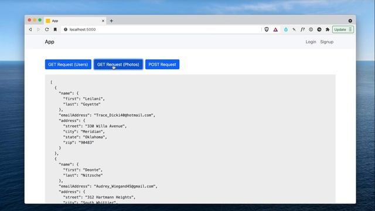Click the App brand link in navbar
Screen dimensions: 375x211
point(49,42)
